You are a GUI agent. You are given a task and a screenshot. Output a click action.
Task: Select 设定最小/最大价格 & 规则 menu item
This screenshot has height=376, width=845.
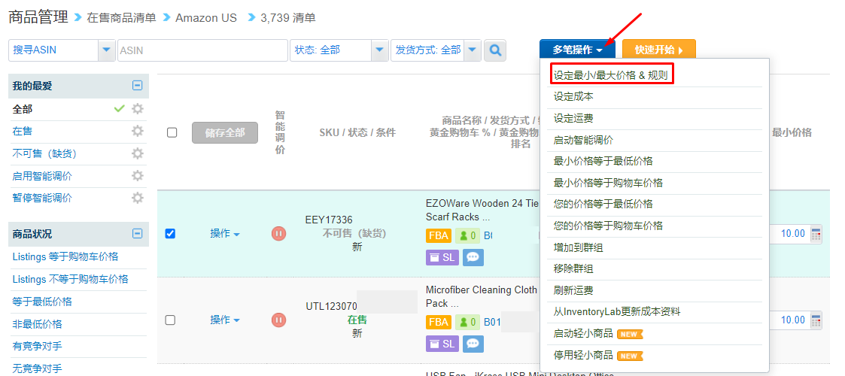pos(611,75)
